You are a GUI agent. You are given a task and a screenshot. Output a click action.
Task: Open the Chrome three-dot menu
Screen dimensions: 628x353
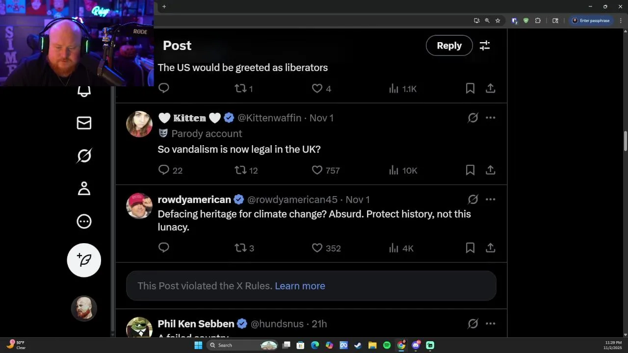[621, 21]
